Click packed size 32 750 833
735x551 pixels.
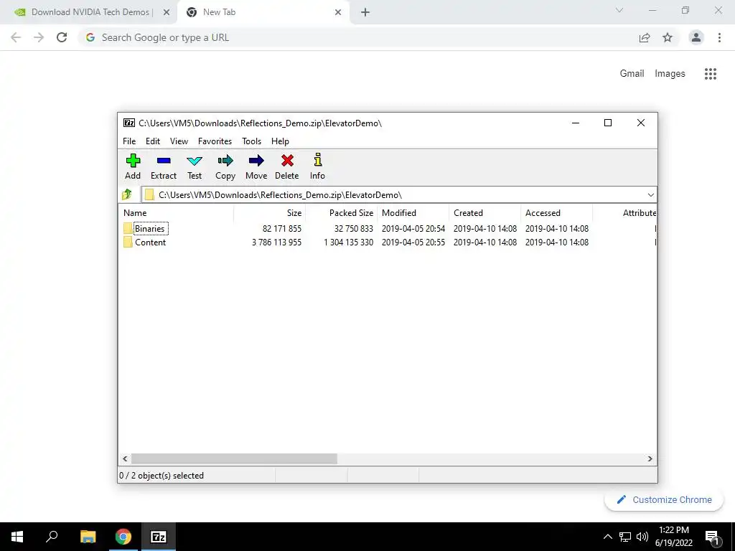click(353, 229)
